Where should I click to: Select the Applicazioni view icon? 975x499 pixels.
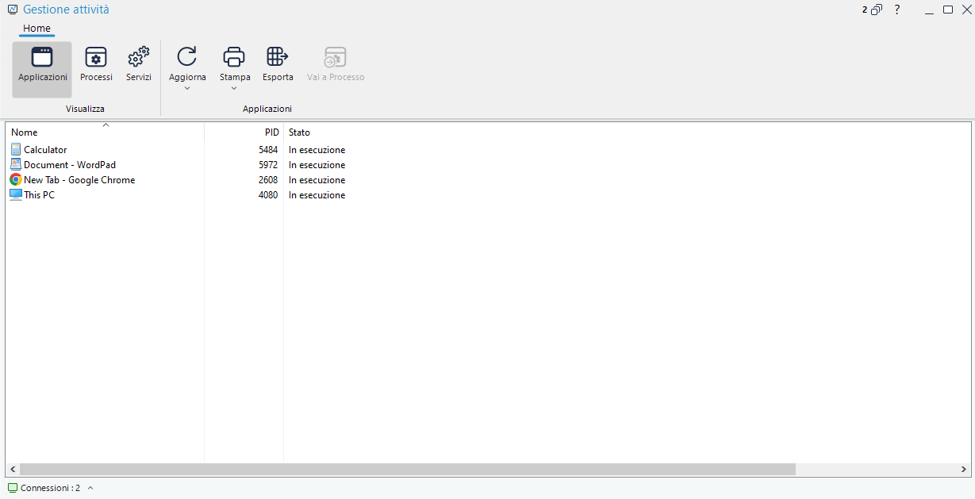[x=41, y=58]
